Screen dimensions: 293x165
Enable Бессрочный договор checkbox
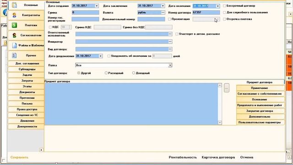[224, 6]
